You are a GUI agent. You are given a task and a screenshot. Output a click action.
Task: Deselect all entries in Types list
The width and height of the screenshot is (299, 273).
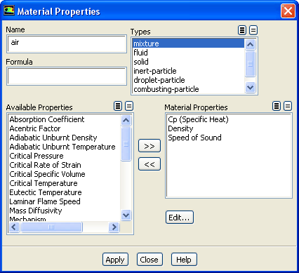click(x=253, y=30)
